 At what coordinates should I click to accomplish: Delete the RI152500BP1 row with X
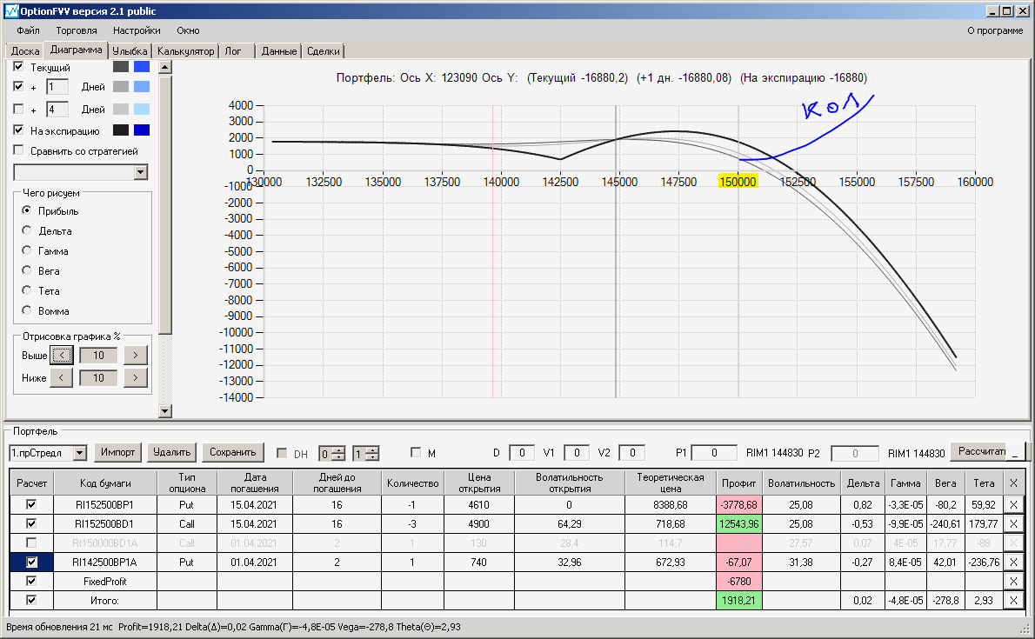click(1013, 505)
